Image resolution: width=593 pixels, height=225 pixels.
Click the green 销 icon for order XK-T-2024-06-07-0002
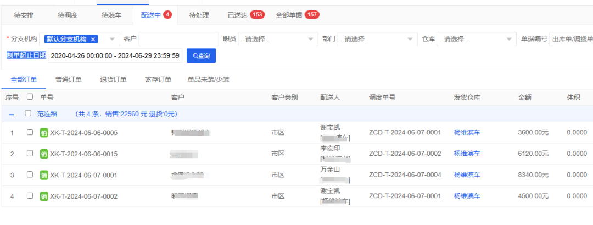tap(44, 196)
